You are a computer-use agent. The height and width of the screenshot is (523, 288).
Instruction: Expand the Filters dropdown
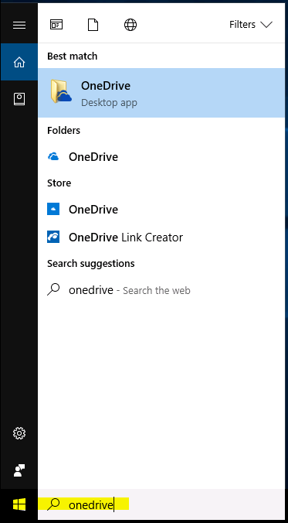tap(251, 24)
